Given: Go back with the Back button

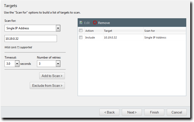Looking at the screenshot, I should tap(109, 112).
